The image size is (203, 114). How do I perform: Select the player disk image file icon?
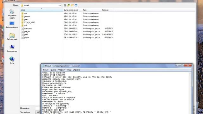point(23,37)
